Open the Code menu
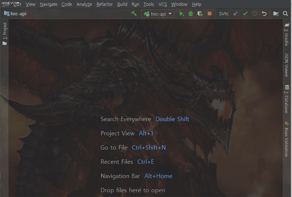 [x=67, y=4]
